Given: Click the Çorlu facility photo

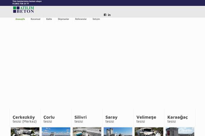Looking at the screenshot, I should coord(56,132).
